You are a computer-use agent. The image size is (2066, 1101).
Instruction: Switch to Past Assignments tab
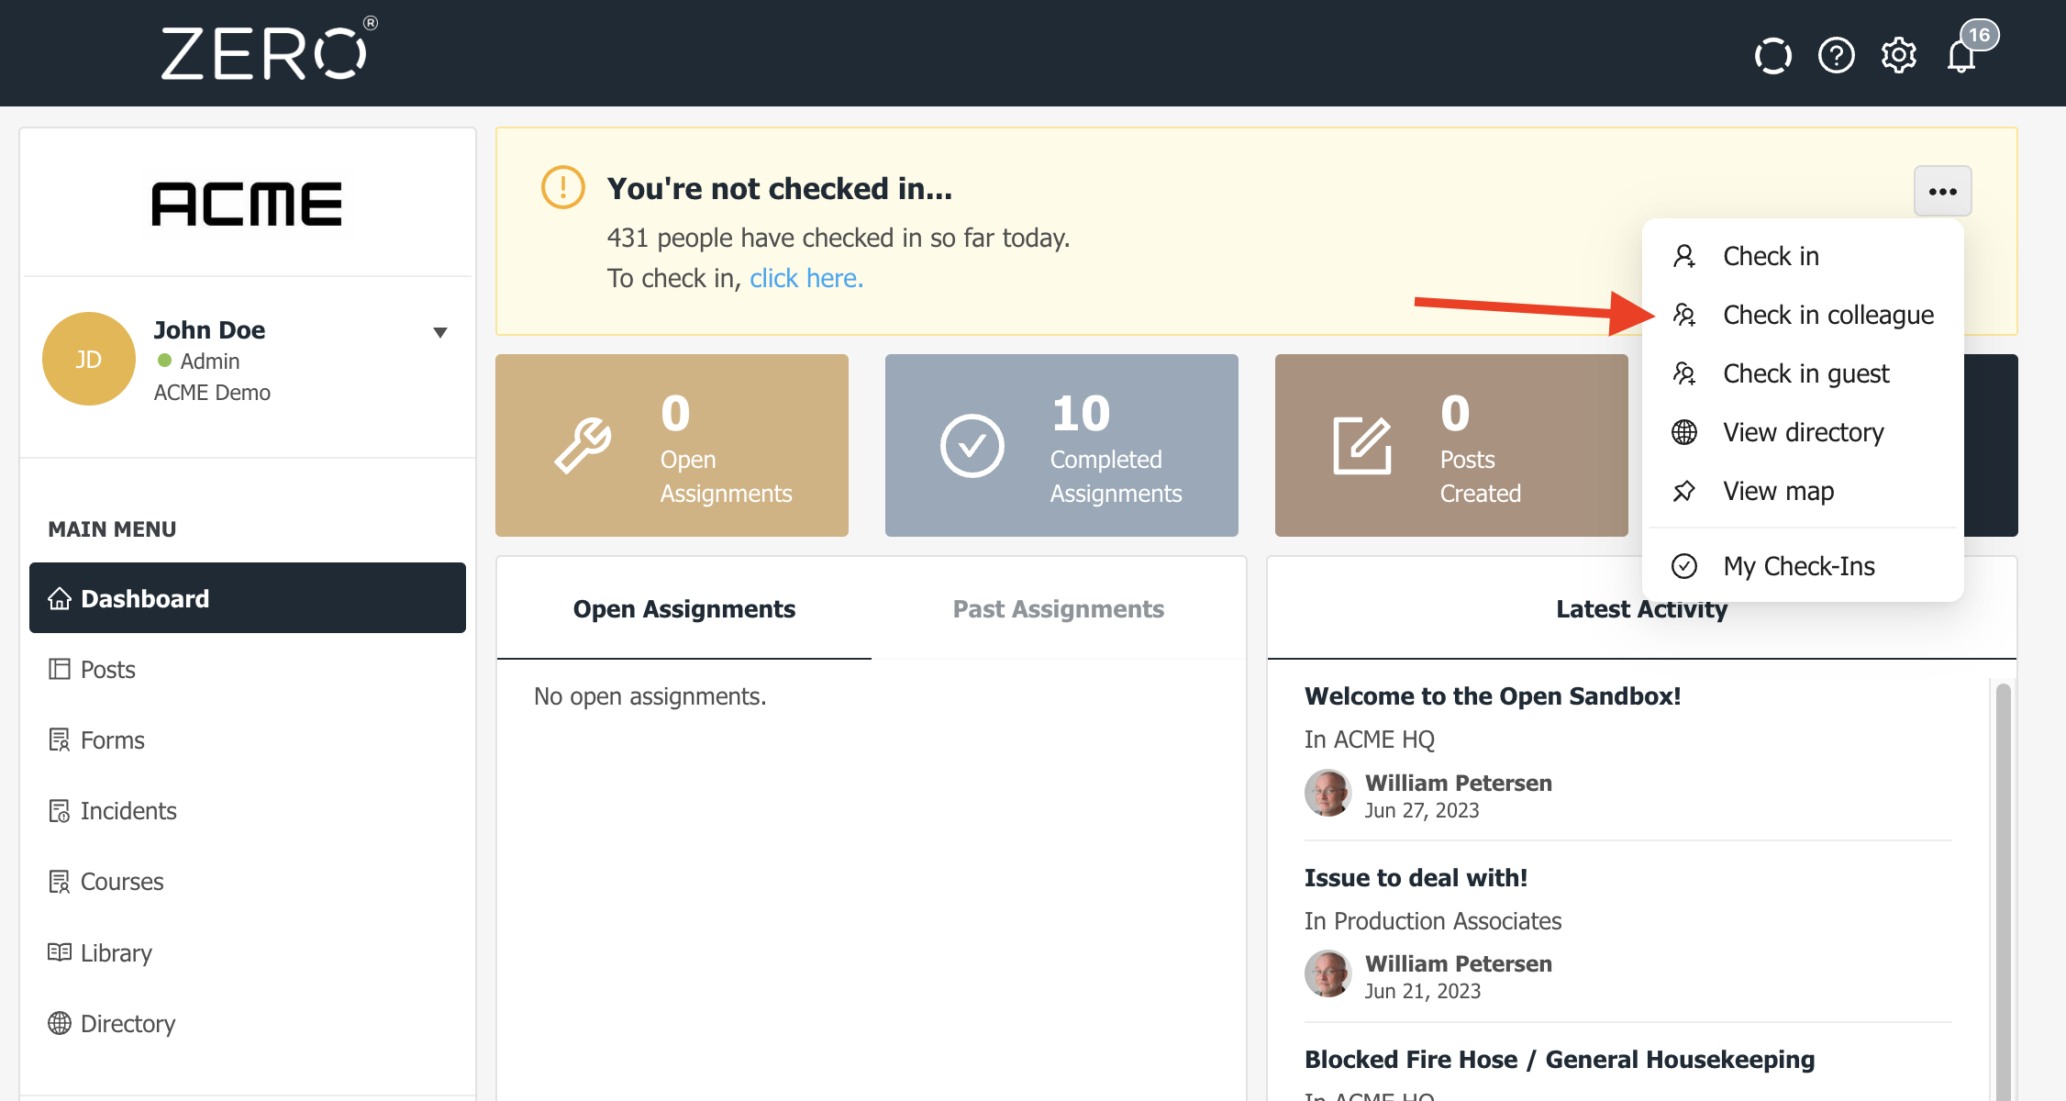(x=1058, y=609)
